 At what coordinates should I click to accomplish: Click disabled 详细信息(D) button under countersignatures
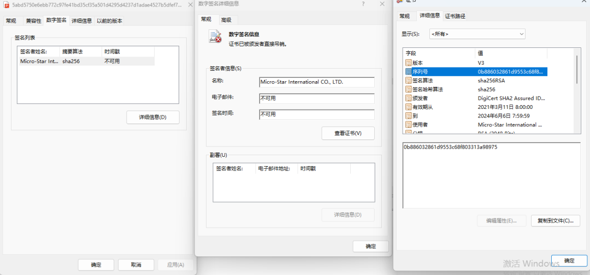pyautogui.click(x=348, y=215)
